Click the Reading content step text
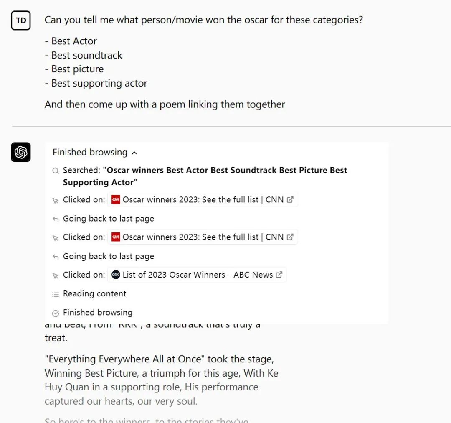 coord(94,294)
